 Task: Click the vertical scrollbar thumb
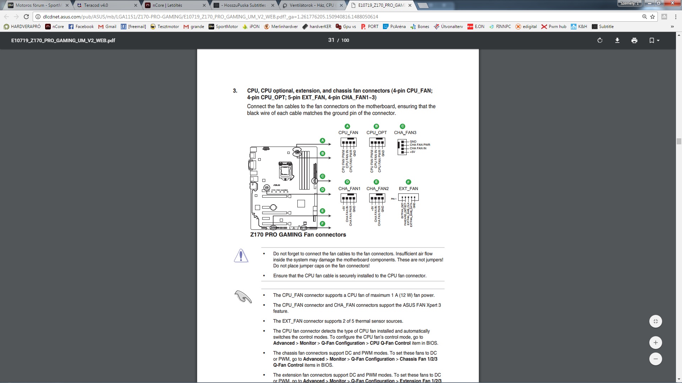point(679,141)
